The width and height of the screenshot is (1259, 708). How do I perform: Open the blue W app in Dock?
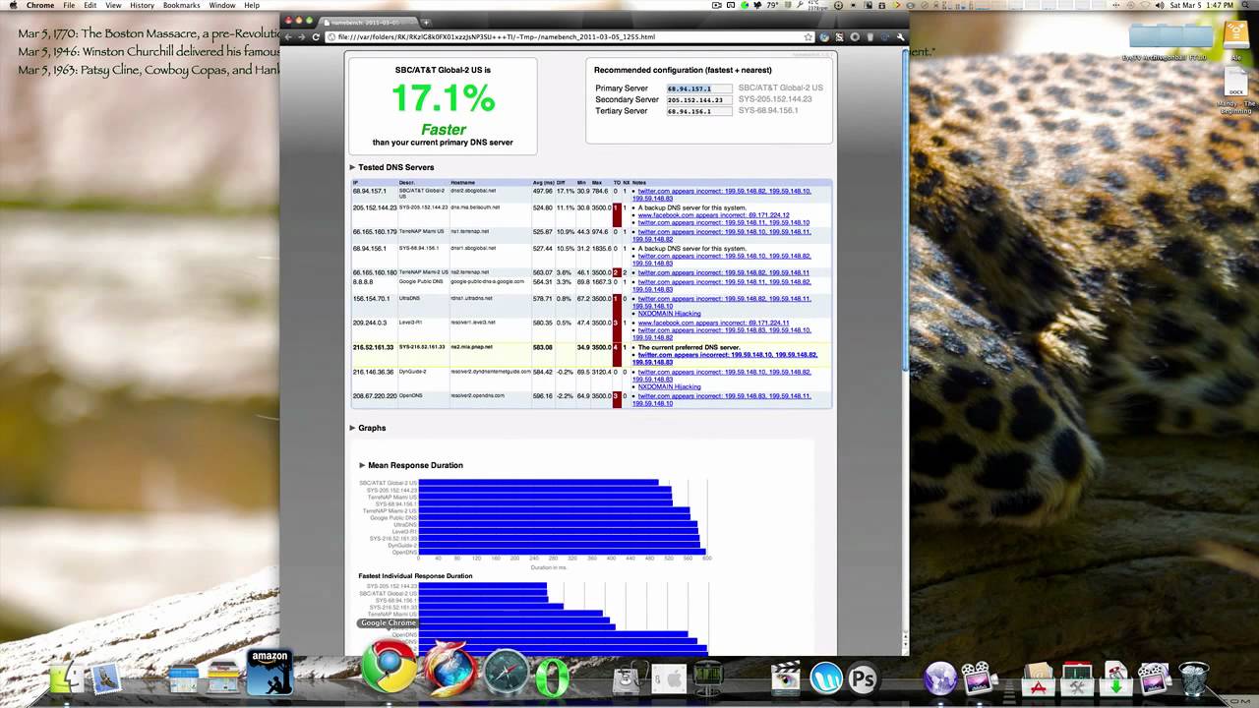824,678
